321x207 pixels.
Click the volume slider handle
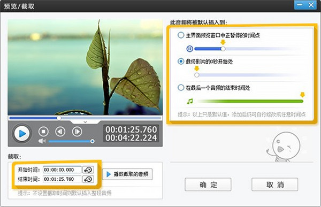pyautogui.click(x=93, y=141)
